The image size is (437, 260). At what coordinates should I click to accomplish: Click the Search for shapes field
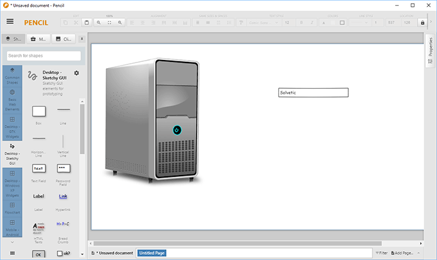[x=44, y=56]
